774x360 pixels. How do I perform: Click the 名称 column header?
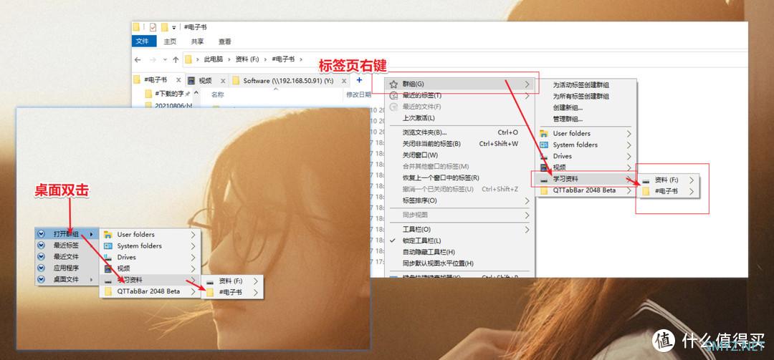click(x=217, y=94)
